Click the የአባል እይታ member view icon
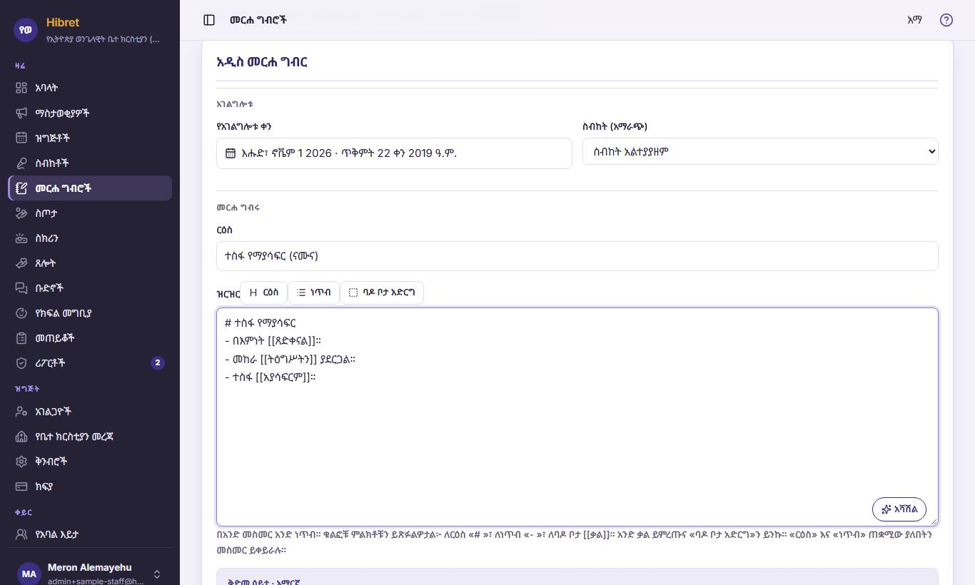The height and width of the screenshot is (585, 975). coord(21,534)
